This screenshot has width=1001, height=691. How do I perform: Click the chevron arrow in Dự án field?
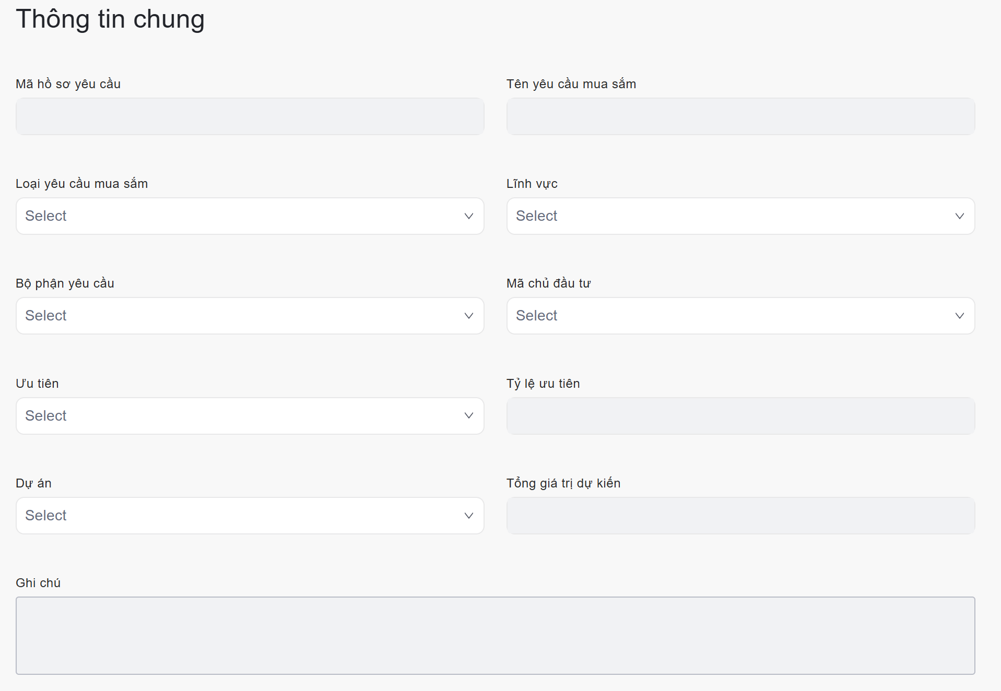click(468, 516)
